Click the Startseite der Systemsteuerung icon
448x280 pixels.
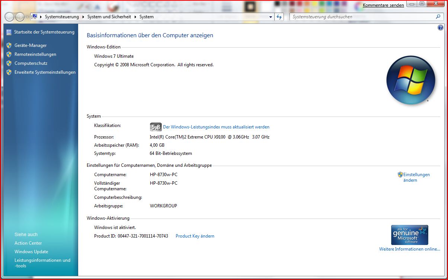[9, 32]
